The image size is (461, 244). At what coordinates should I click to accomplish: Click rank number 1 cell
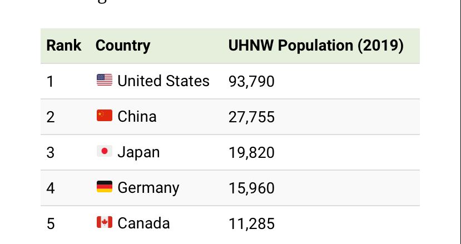tap(51, 82)
